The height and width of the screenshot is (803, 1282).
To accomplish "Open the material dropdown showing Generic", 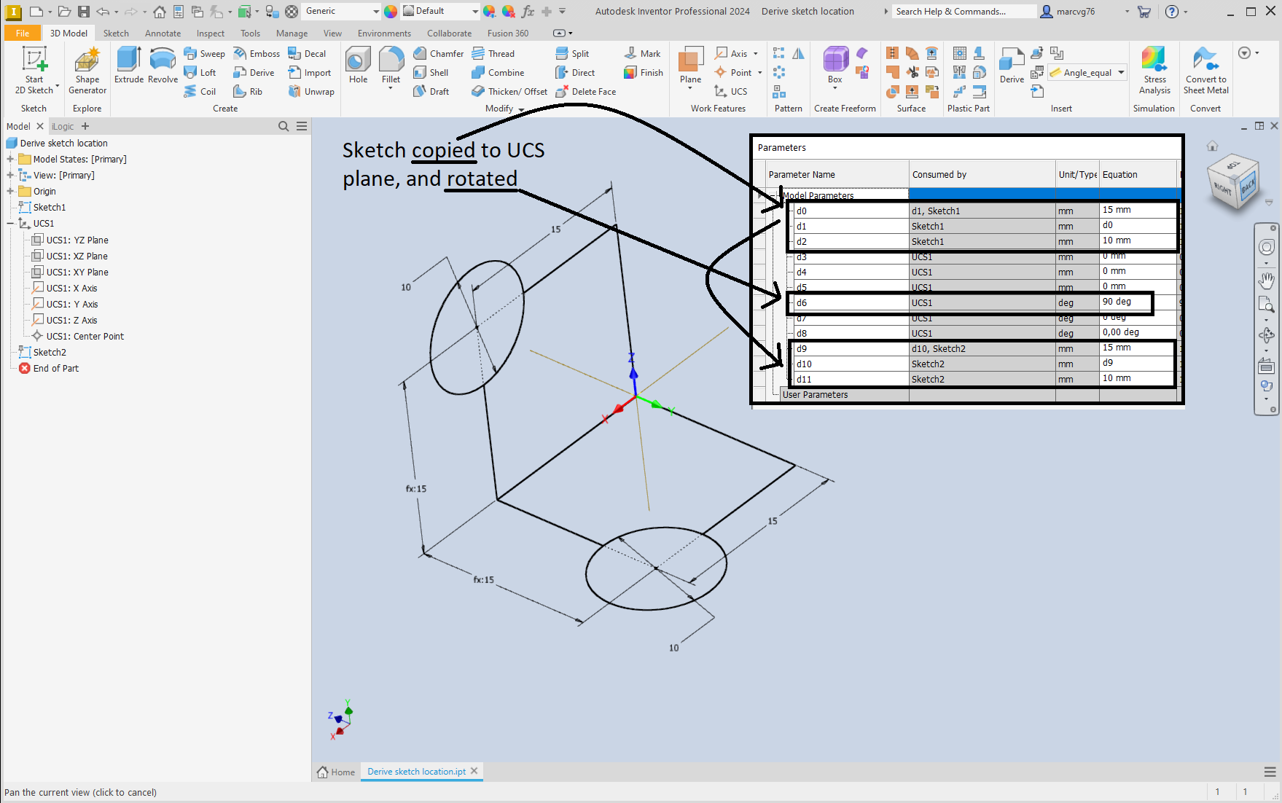I will pyautogui.click(x=340, y=11).
